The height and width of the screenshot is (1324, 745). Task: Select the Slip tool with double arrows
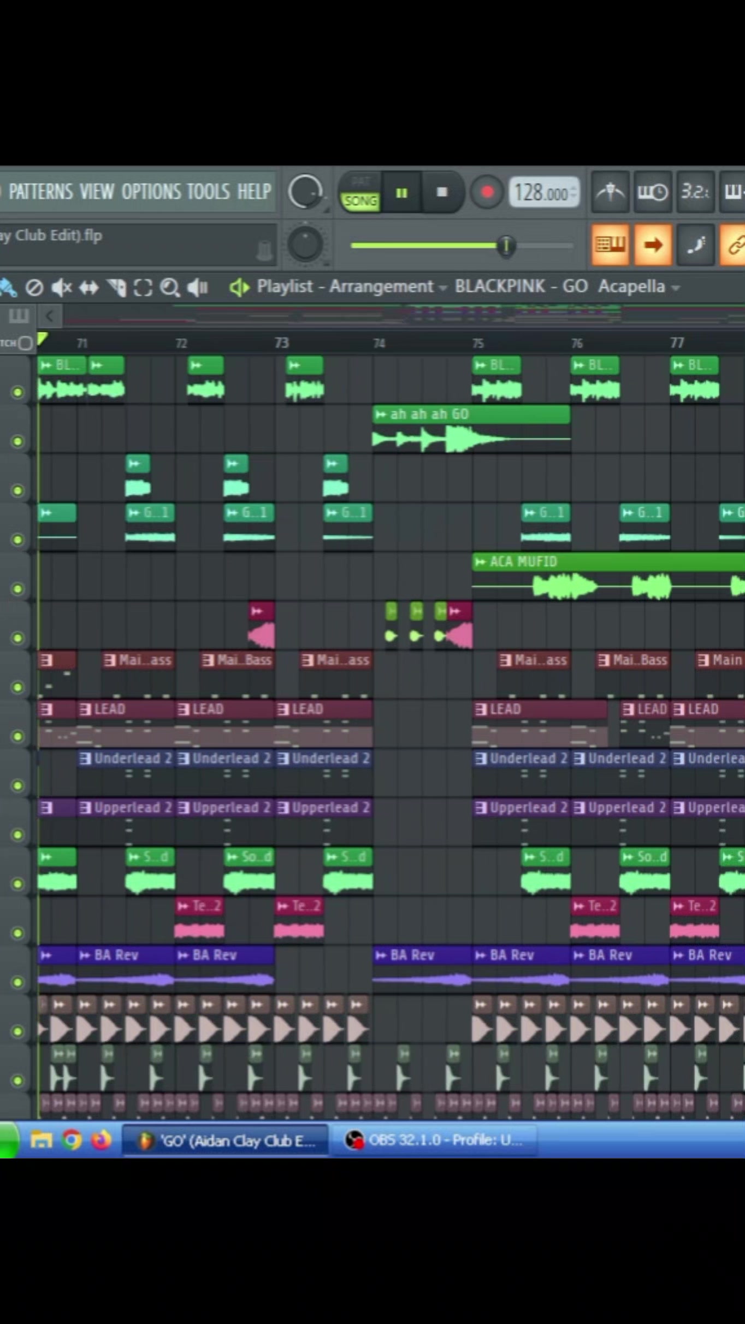[89, 287]
